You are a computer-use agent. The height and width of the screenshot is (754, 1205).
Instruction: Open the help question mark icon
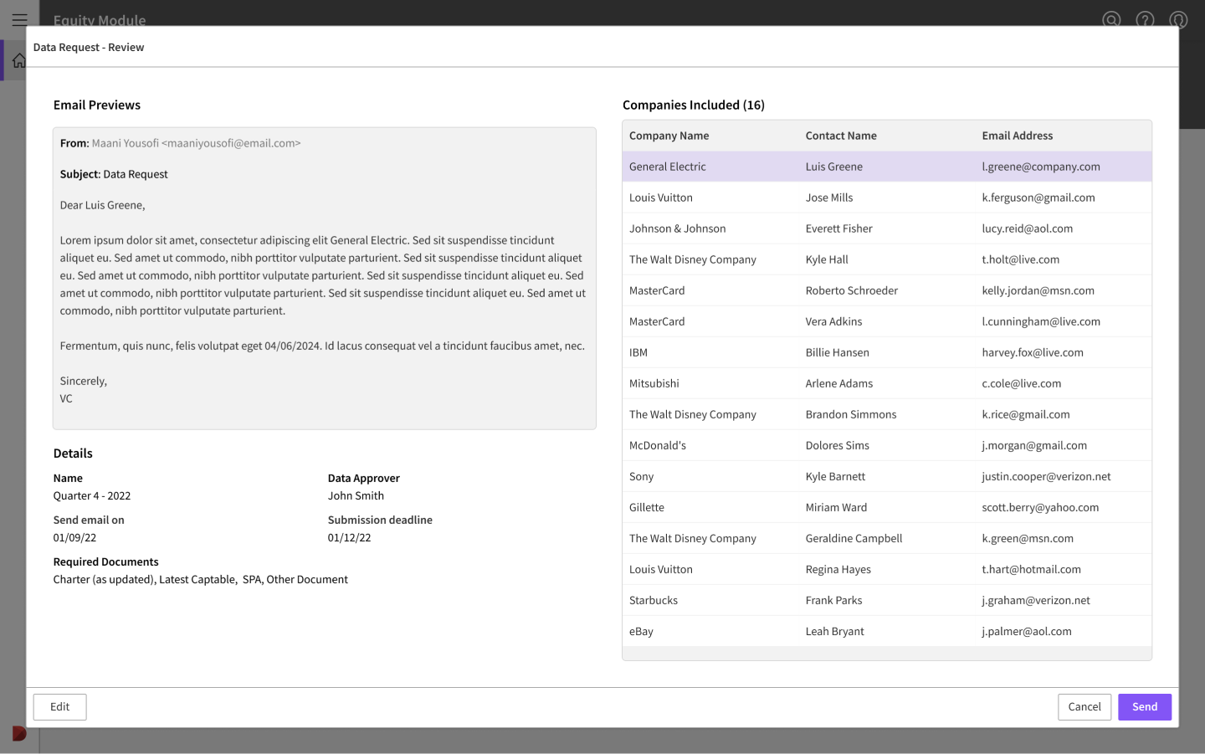pos(1145,19)
